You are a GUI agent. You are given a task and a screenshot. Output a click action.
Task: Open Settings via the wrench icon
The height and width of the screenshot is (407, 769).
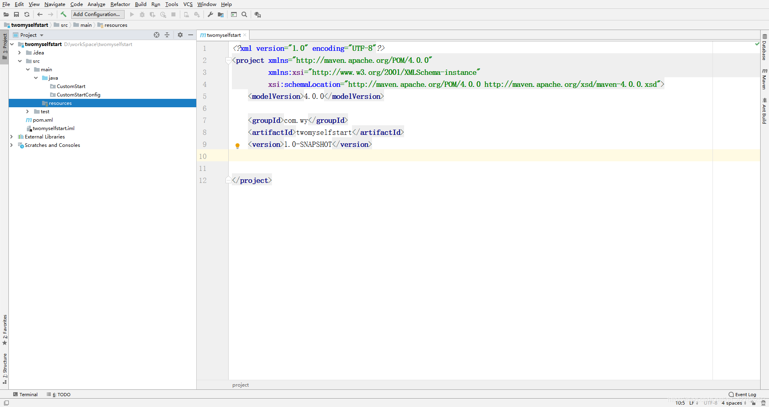tap(210, 14)
